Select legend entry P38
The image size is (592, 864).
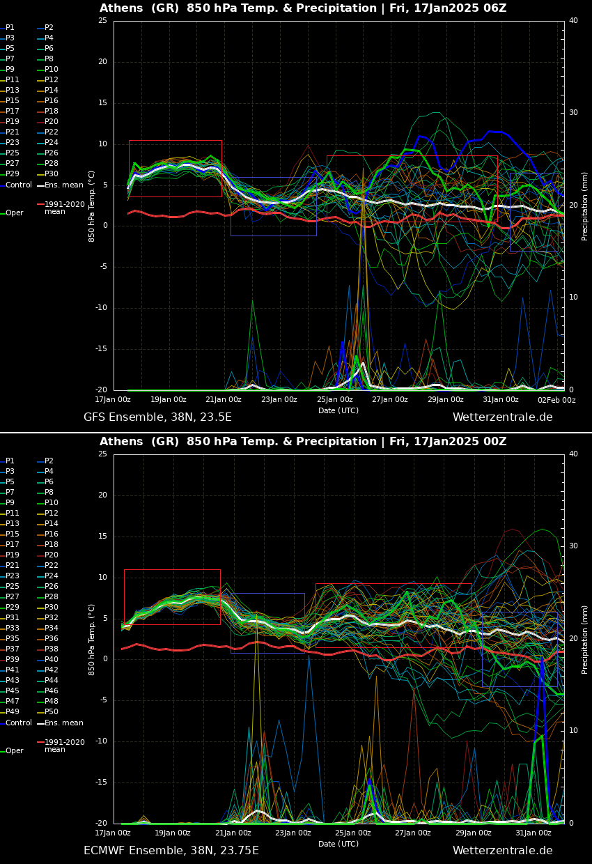click(49, 649)
